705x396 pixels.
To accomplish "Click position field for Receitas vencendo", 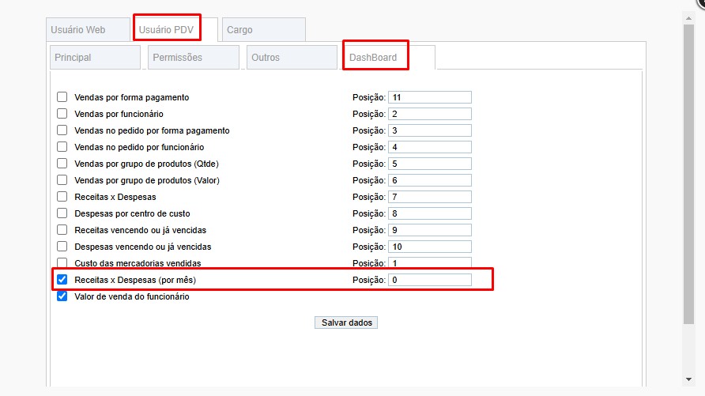I will (430, 230).
